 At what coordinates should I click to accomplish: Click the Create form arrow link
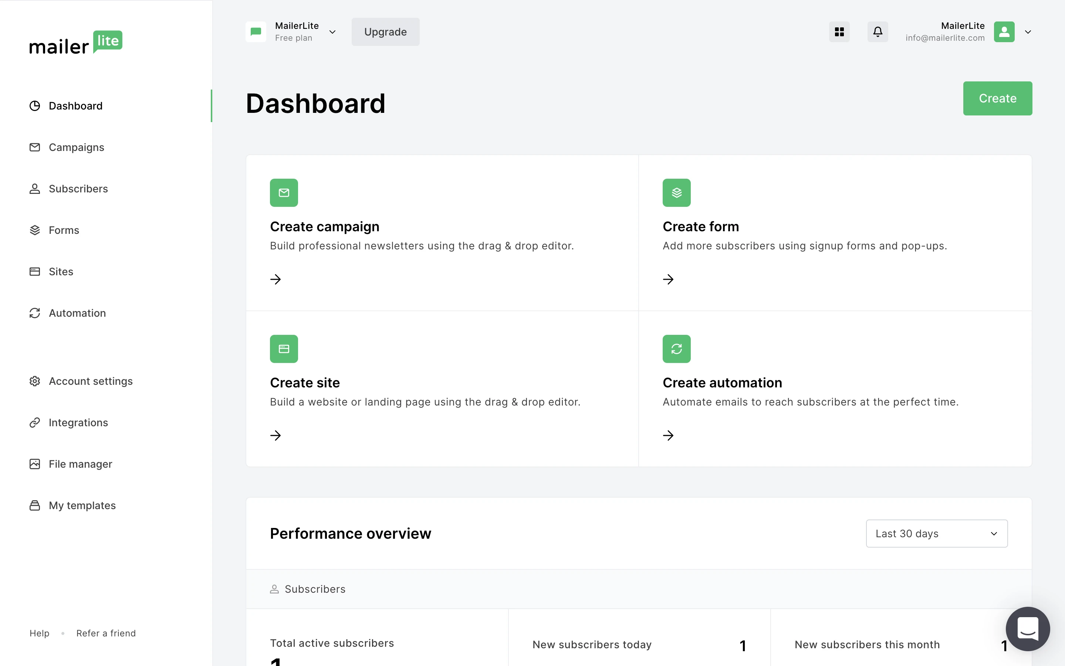click(x=668, y=279)
